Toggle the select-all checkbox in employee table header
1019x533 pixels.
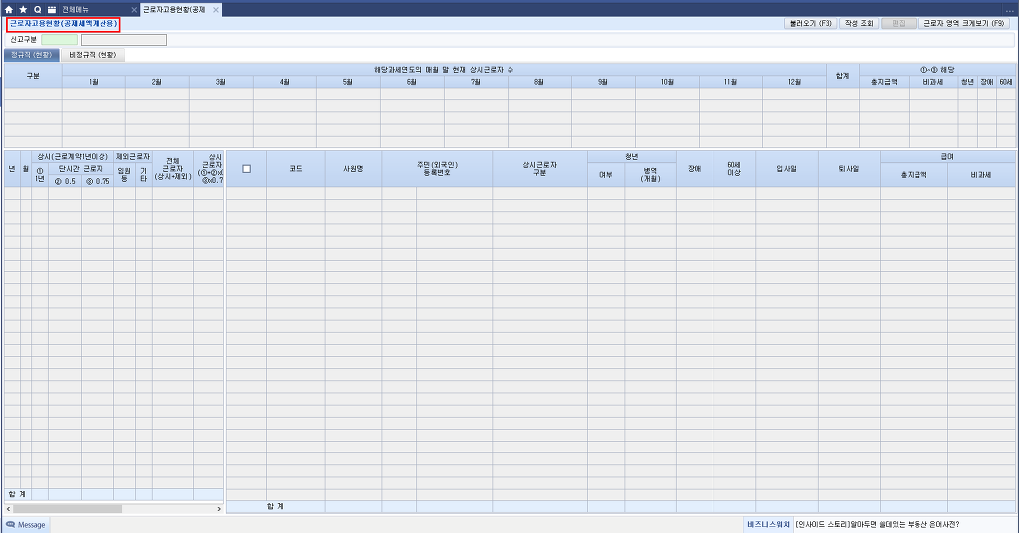pyautogui.click(x=247, y=169)
